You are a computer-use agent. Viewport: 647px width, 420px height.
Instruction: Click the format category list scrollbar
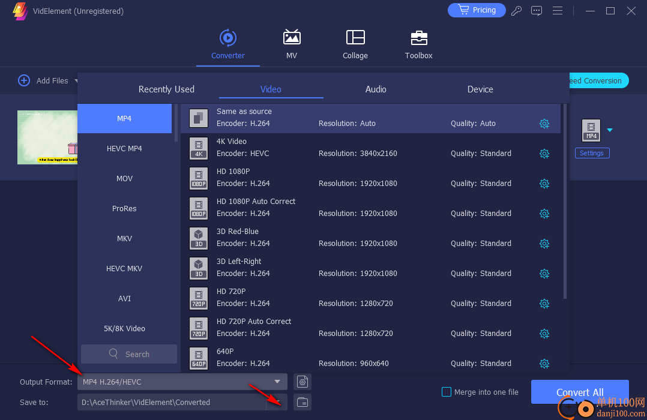[176, 122]
